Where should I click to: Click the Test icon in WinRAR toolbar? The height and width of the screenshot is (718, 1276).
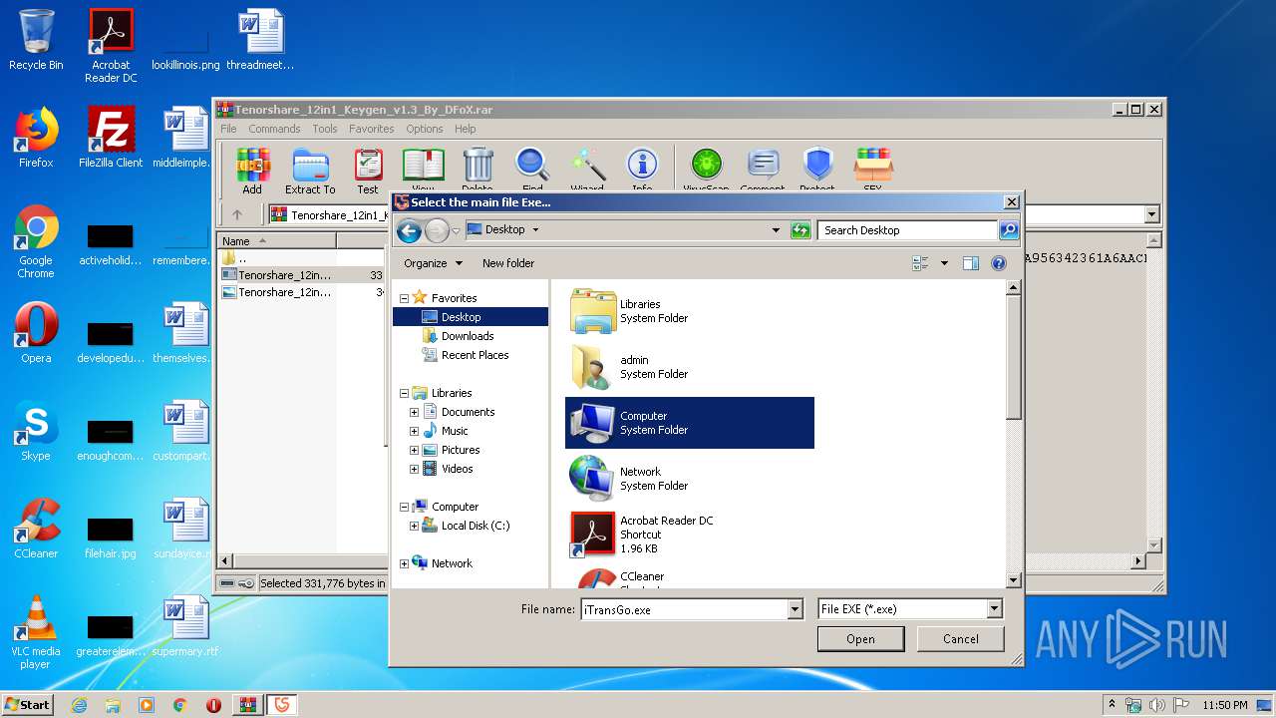tap(368, 171)
